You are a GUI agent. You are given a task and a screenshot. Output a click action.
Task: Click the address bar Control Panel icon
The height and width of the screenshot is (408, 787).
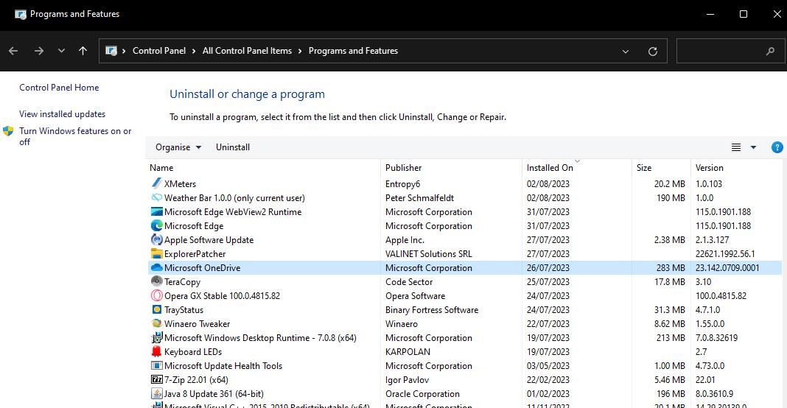[x=111, y=51]
